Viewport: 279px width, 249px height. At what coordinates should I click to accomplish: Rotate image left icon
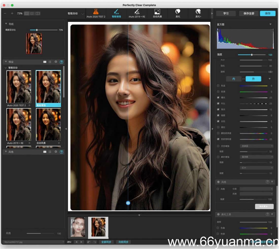point(89,242)
